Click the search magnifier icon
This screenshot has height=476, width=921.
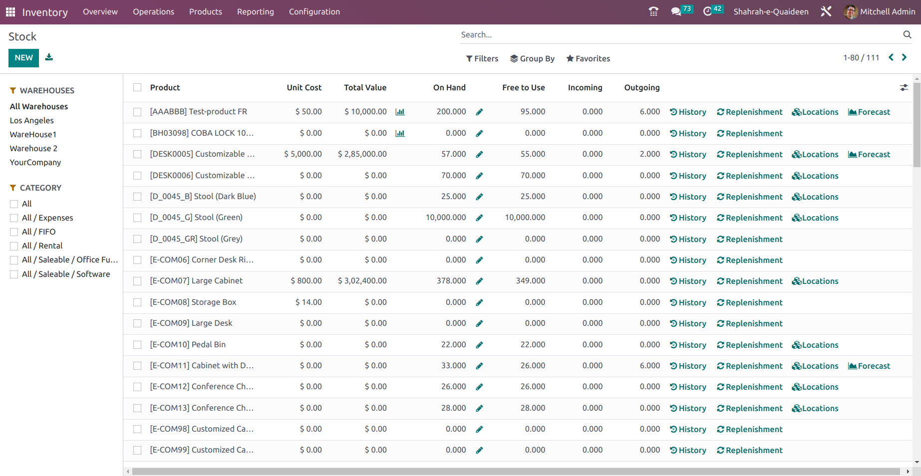click(x=907, y=34)
